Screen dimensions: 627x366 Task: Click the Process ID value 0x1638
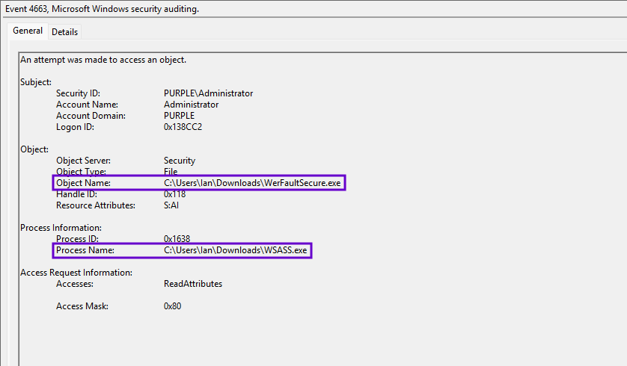click(x=178, y=239)
